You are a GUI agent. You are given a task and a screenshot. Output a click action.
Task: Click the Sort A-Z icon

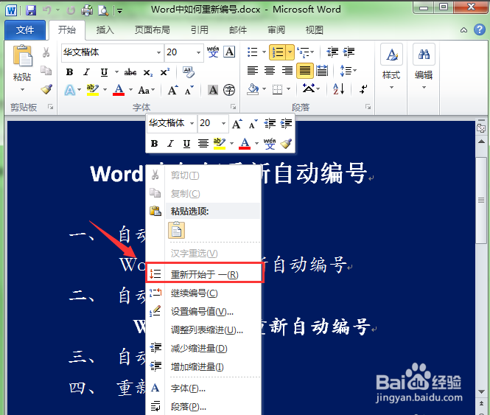click(339, 89)
